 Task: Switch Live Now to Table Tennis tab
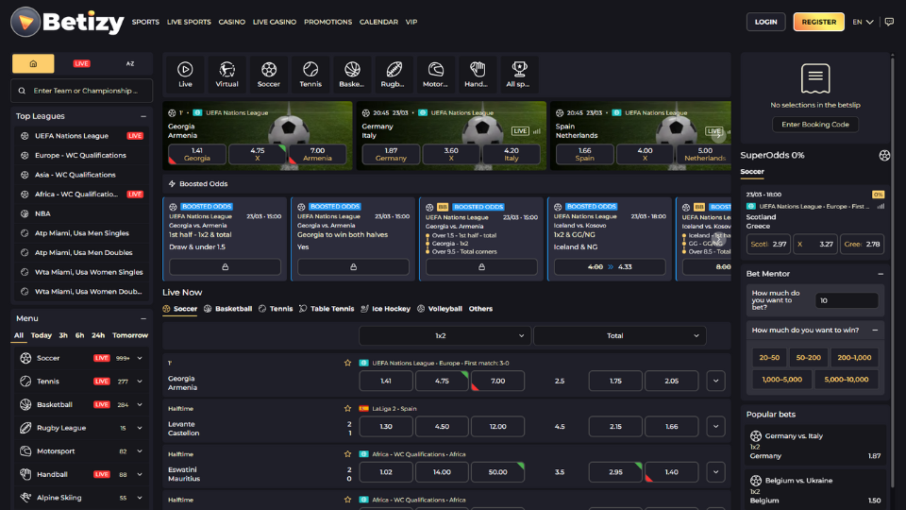pyautogui.click(x=327, y=309)
